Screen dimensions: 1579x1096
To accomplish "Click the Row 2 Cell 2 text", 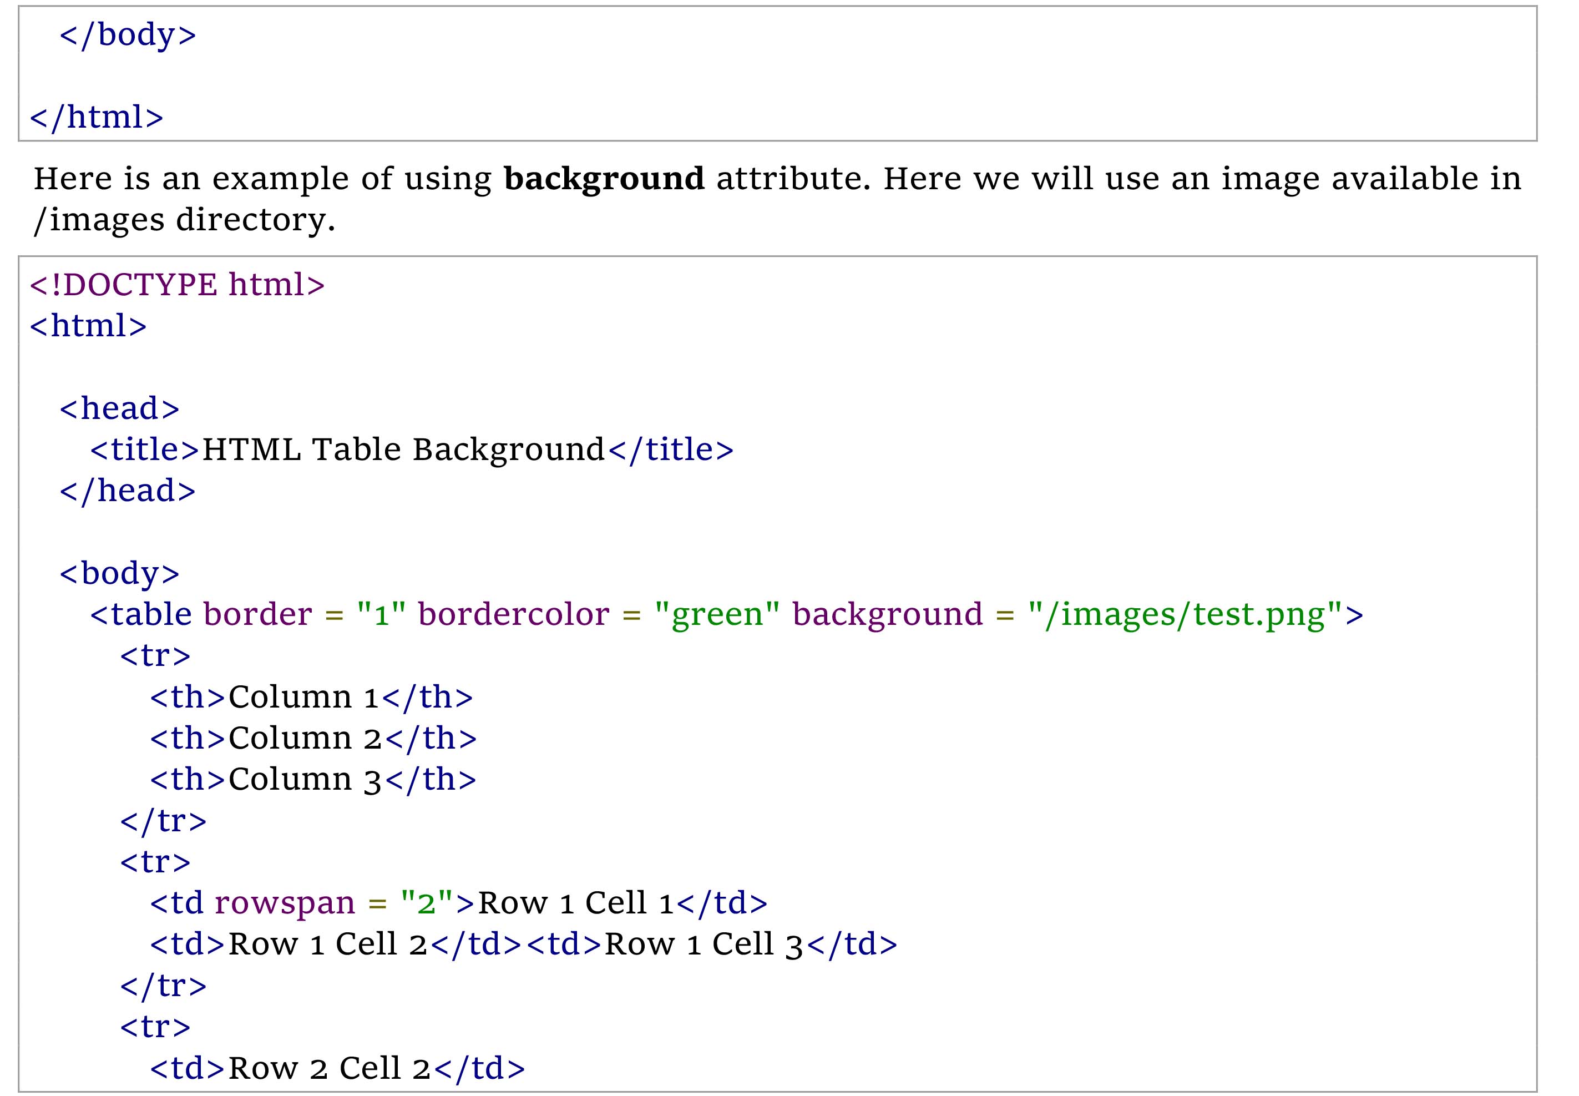I will pyautogui.click(x=329, y=1068).
